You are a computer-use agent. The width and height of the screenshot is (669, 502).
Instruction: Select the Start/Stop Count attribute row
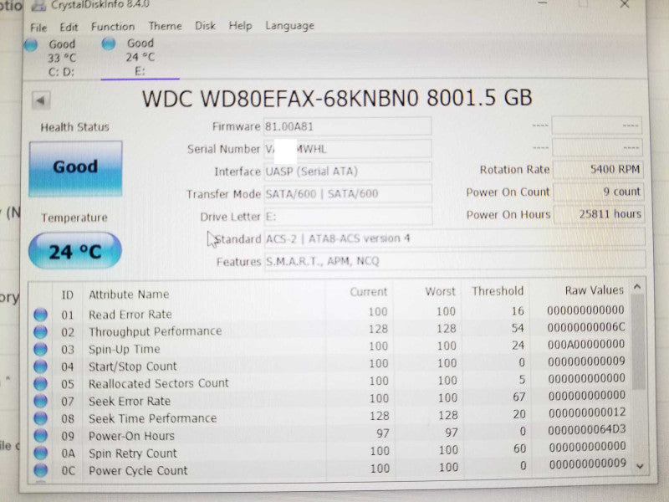tap(329, 365)
